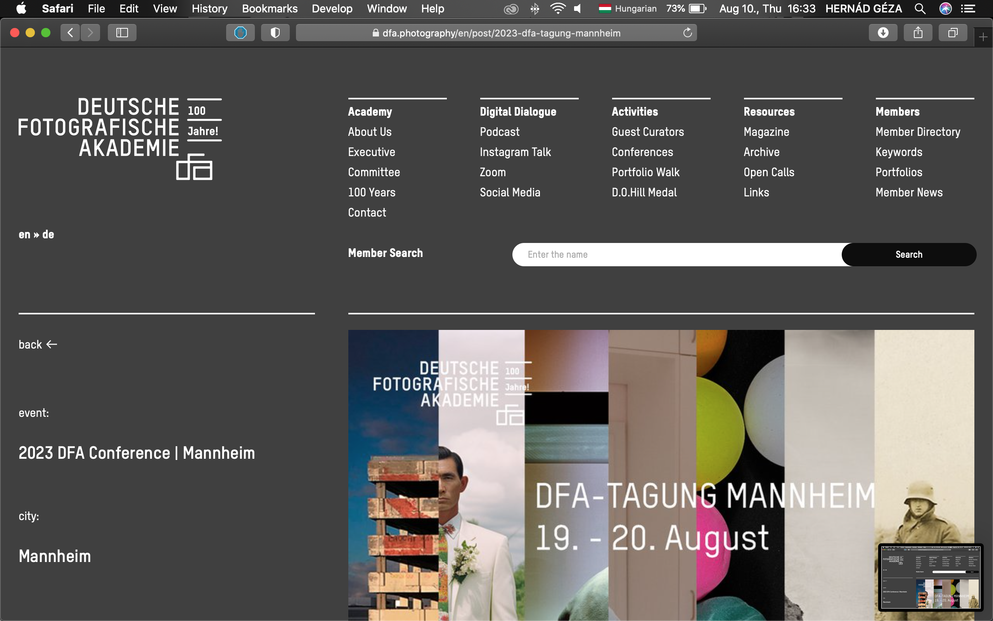Image resolution: width=993 pixels, height=621 pixels.
Task: Click the DFA-Tagung Mannheim banner image
Action: [661, 475]
